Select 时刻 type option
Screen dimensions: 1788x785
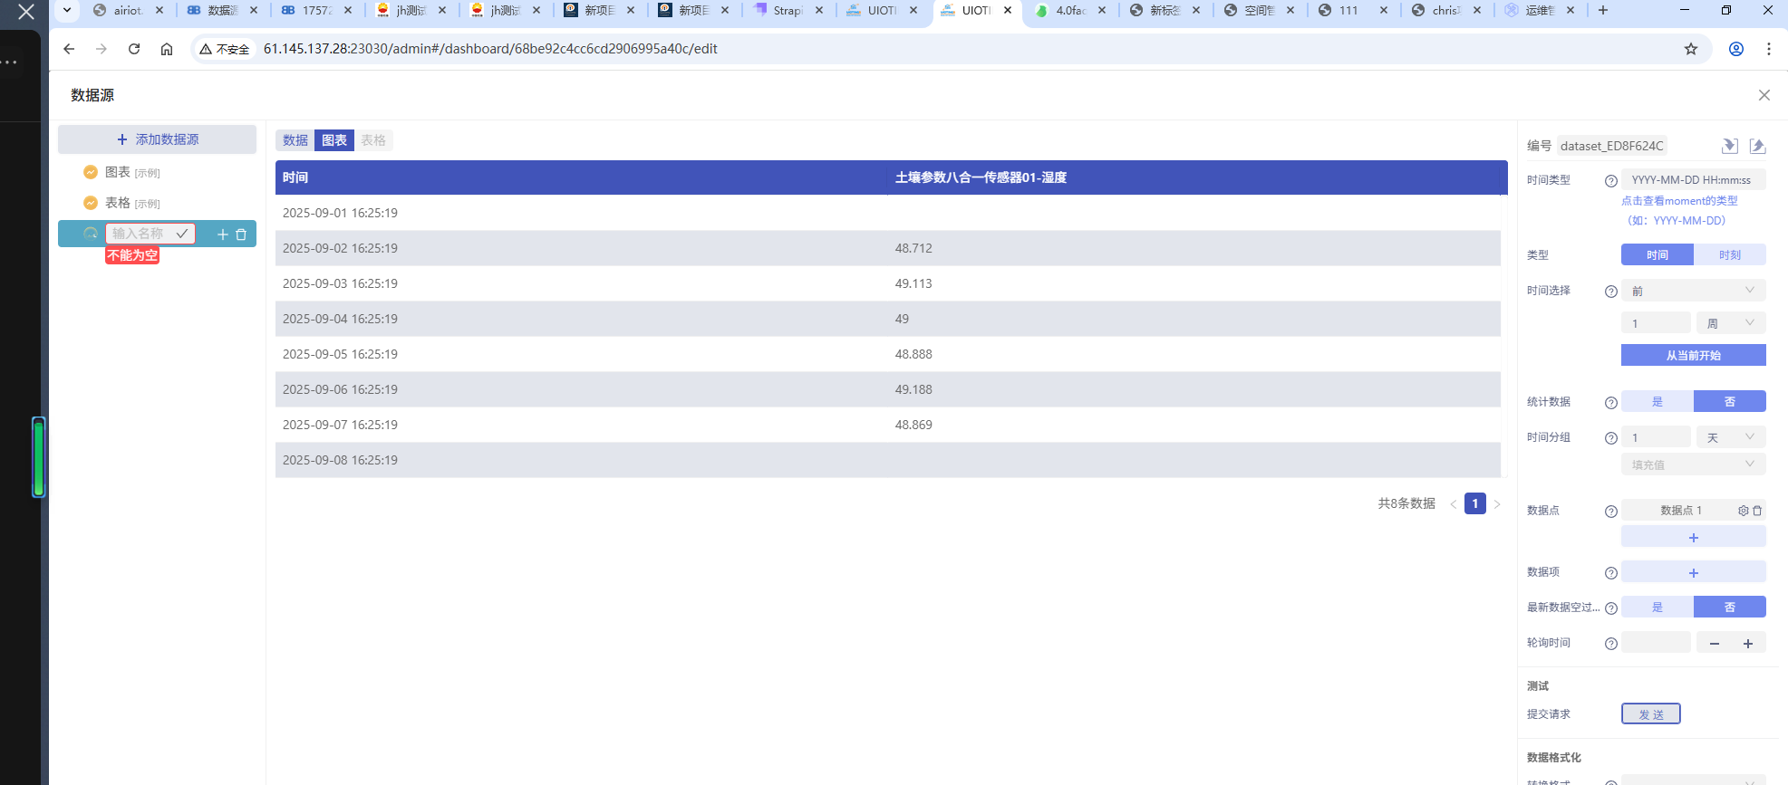(x=1730, y=255)
